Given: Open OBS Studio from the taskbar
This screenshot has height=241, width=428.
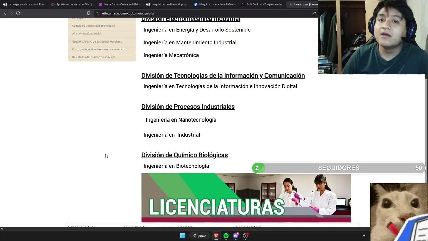Looking at the screenshot, I should click(x=246, y=236).
